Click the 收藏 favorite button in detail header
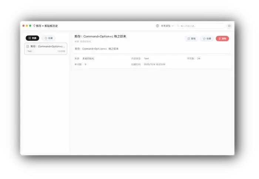Image resolution: width=259 pixels, height=179 pixels. coord(207,39)
